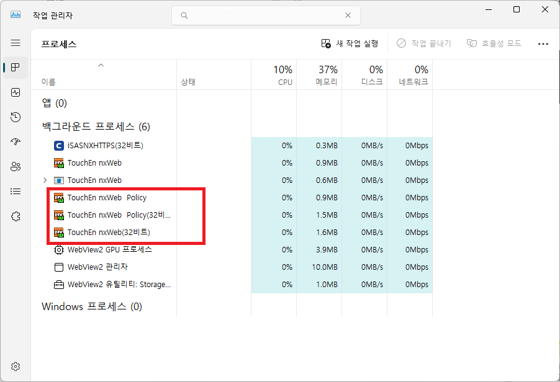Select the WebView2 관리자 process name

[97, 267]
